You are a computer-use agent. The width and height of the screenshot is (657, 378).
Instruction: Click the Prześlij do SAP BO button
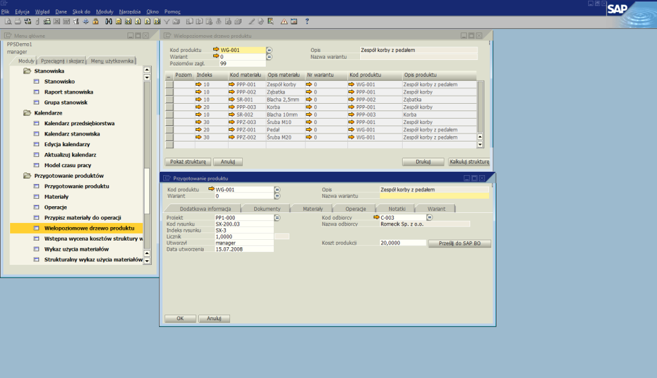coord(459,243)
